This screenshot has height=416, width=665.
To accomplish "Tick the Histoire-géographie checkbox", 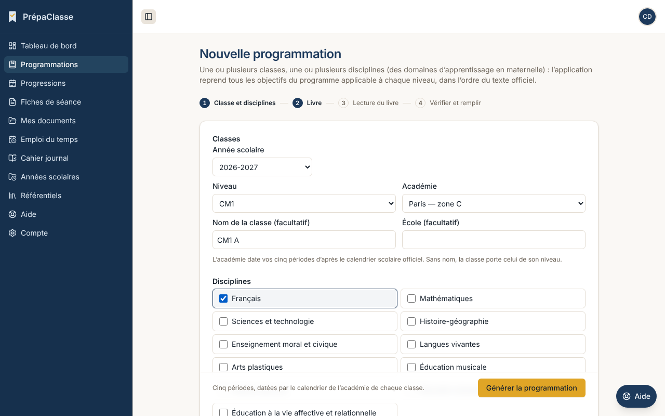I will coord(411,321).
